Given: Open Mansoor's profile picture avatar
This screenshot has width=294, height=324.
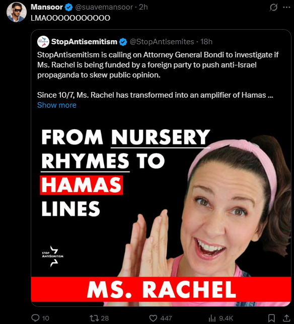Looking at the screenshot, I should click(x=17, y=12).
